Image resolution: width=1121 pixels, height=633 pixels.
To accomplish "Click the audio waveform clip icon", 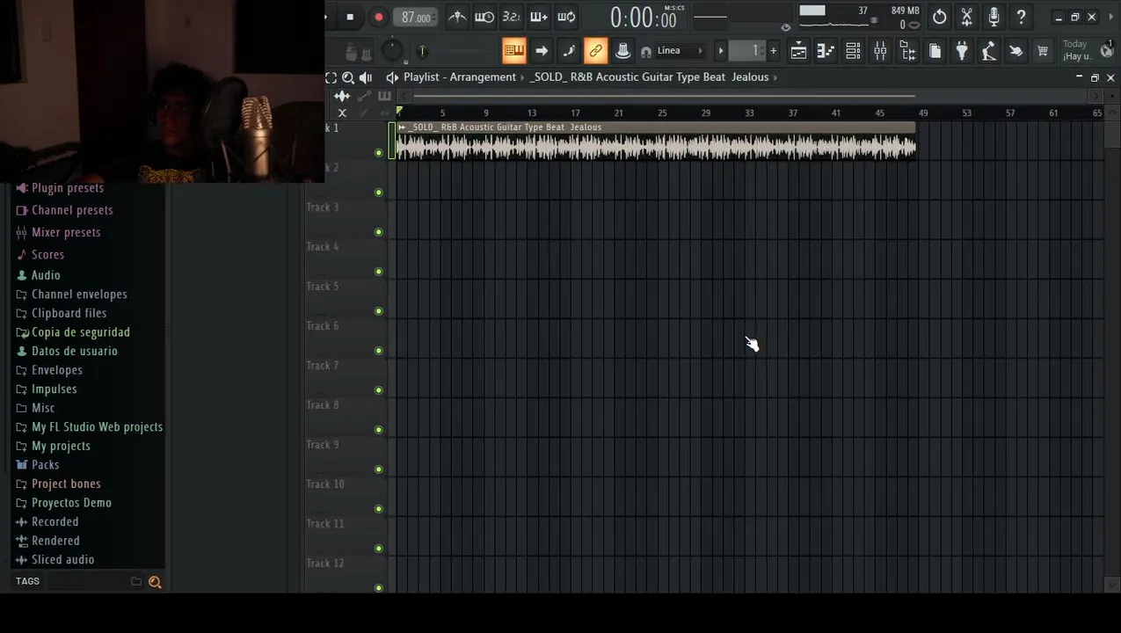I will [x=342, y=96].
